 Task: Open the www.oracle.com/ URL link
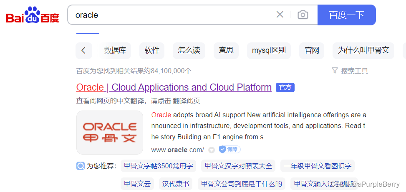(x=178, y=150)
